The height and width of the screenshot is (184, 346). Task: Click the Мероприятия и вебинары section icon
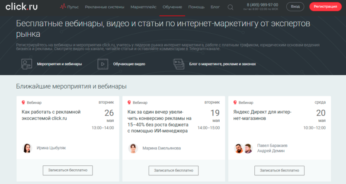[27, 64]
